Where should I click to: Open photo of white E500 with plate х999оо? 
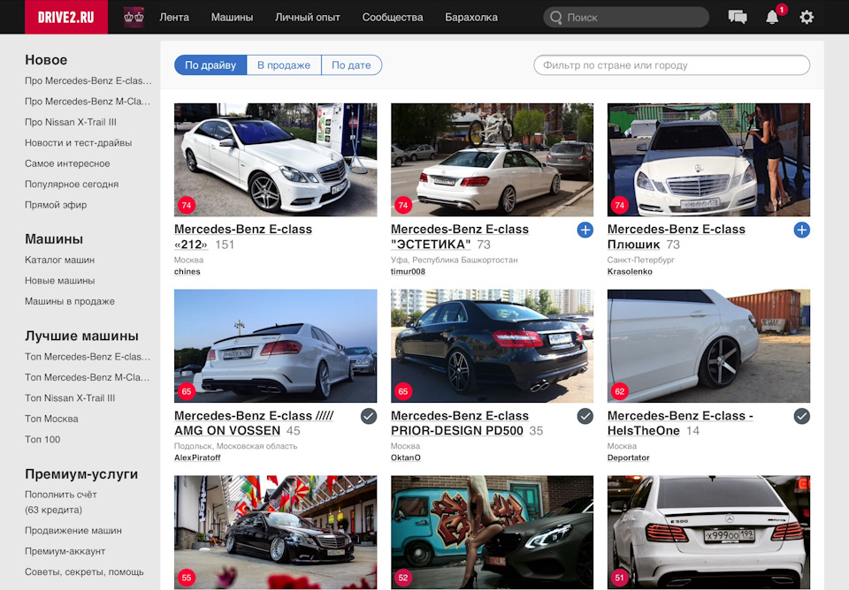click(x=708, y=532)
